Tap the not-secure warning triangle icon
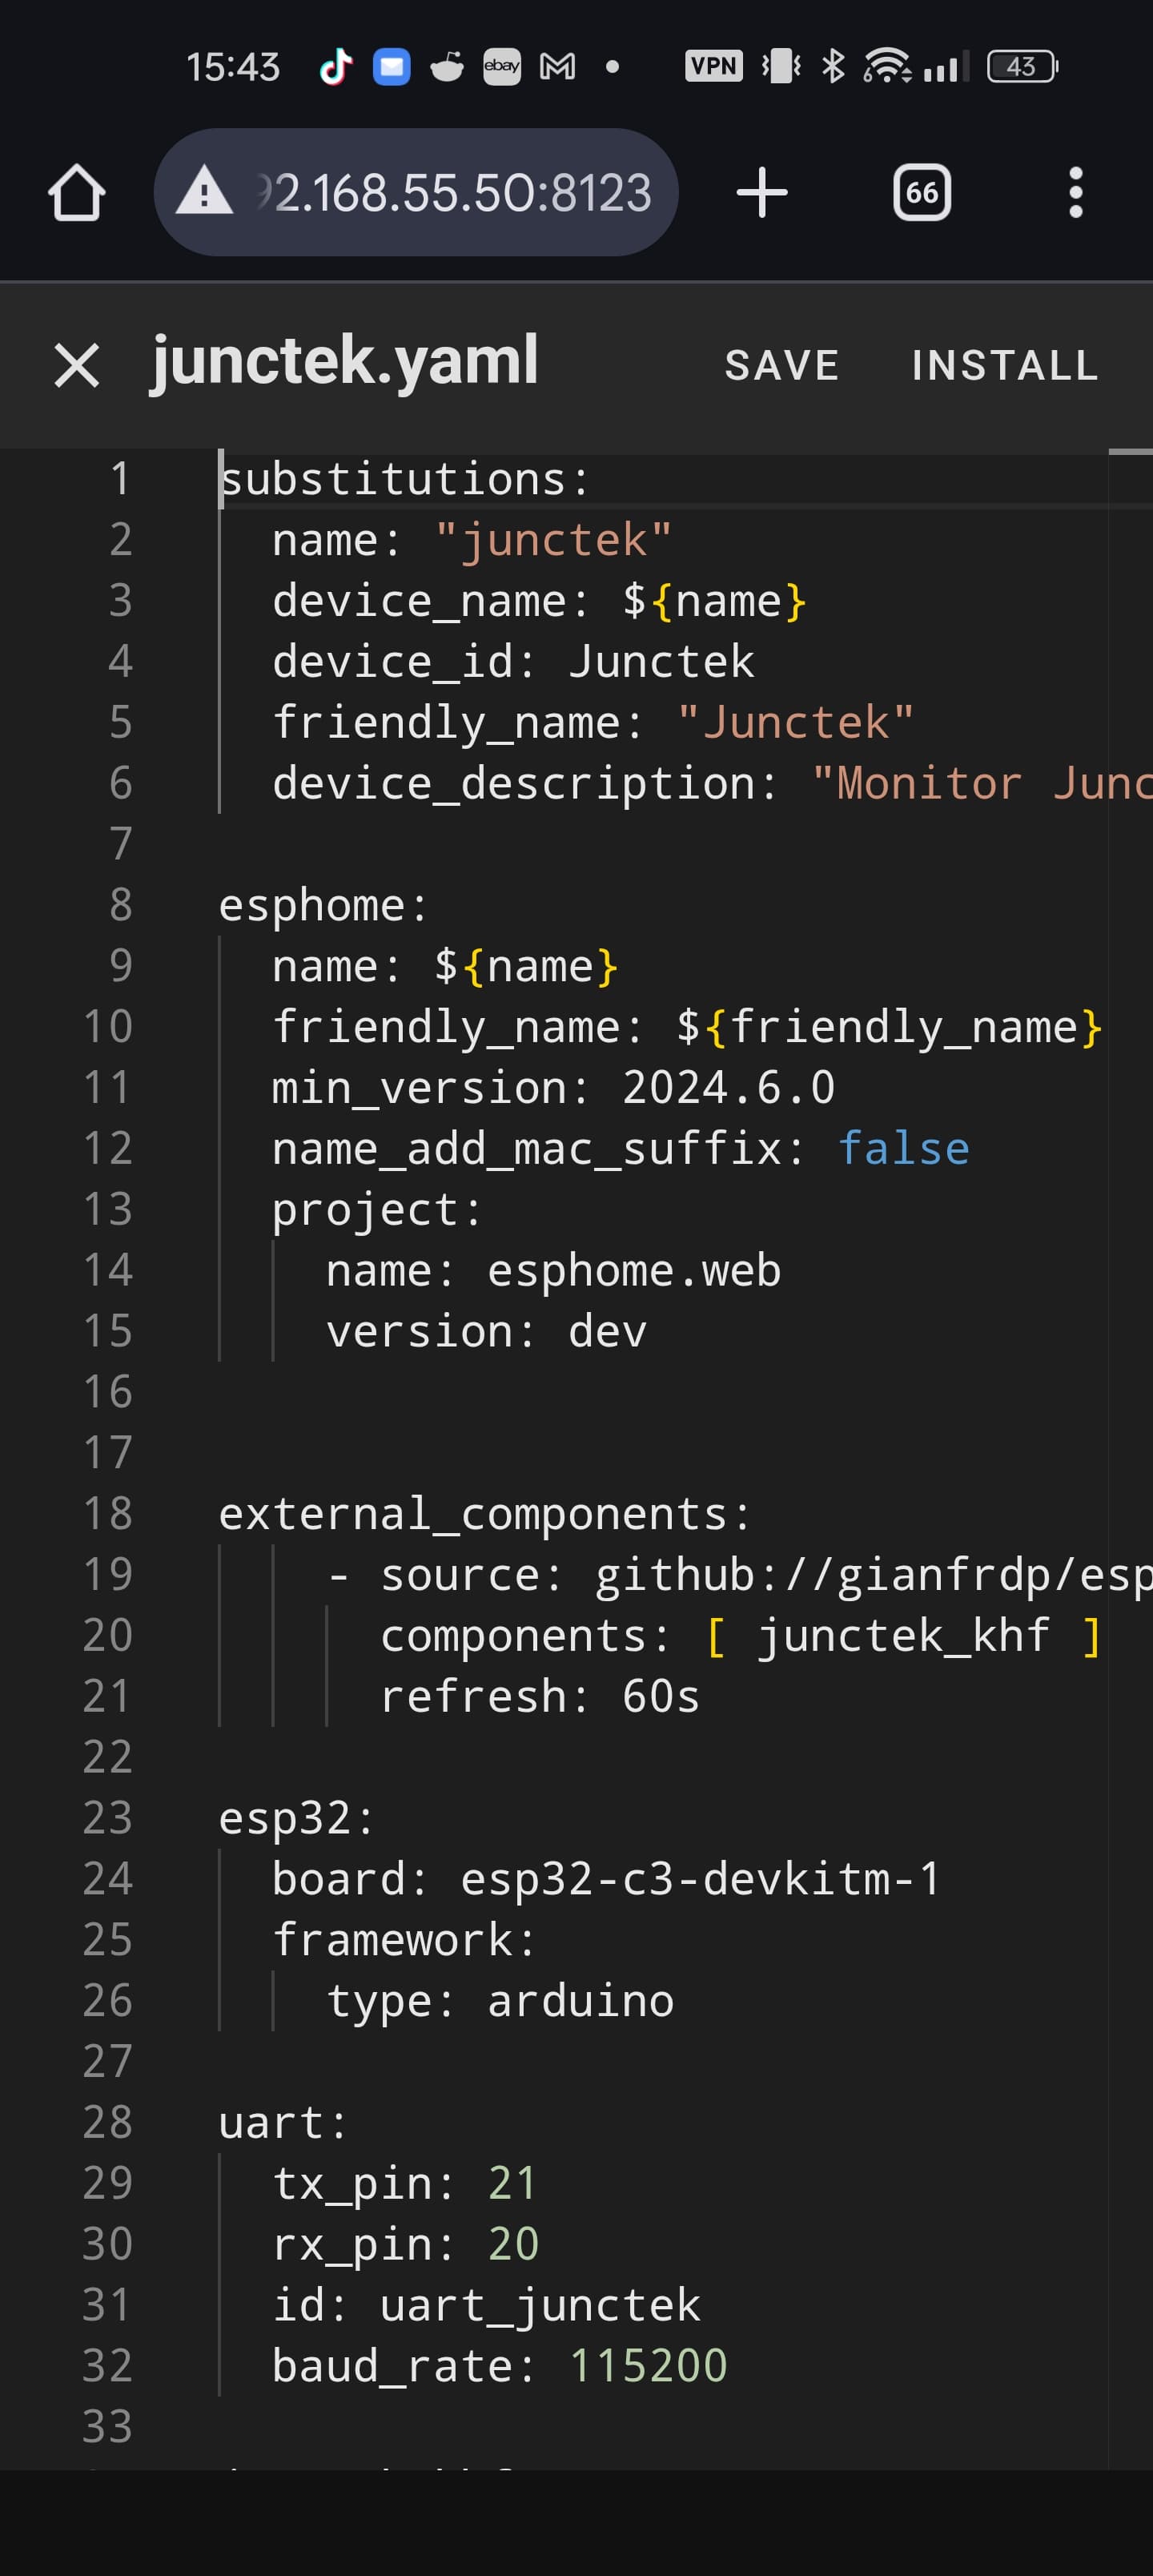This screenshot has width=1153, height=2576. [204, 192]
